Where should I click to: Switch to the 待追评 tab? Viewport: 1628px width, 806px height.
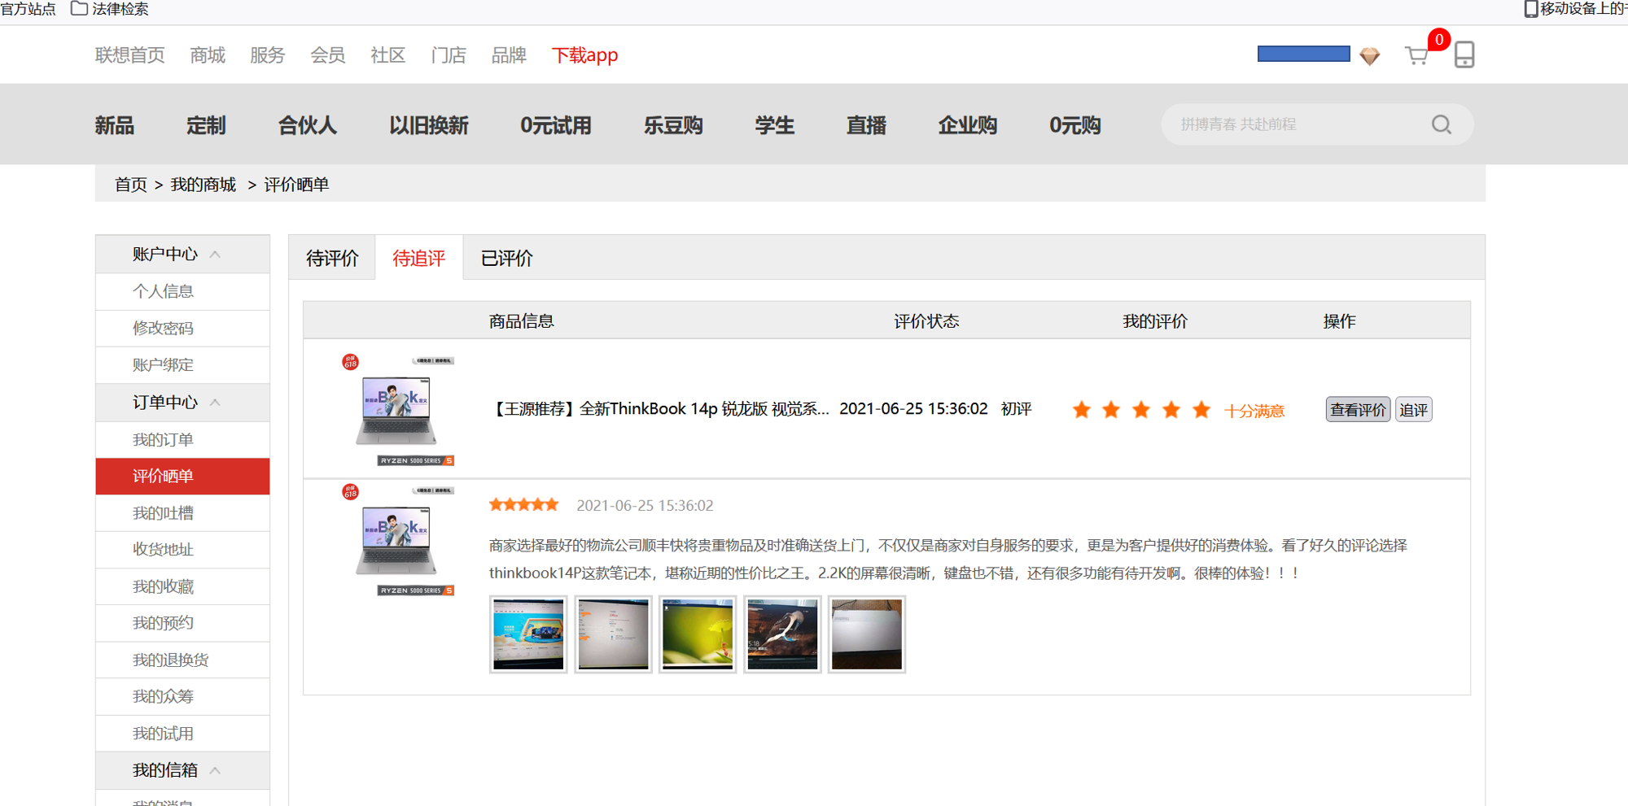[x=419, y=259]
